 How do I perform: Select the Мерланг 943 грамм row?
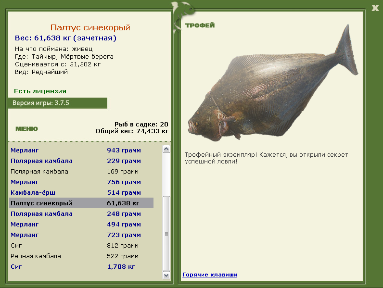point(81,150)
